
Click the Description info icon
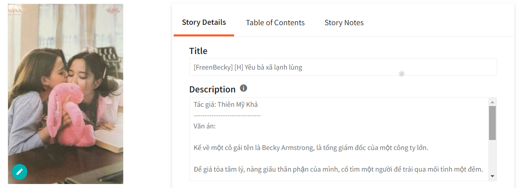coord(243,88)
